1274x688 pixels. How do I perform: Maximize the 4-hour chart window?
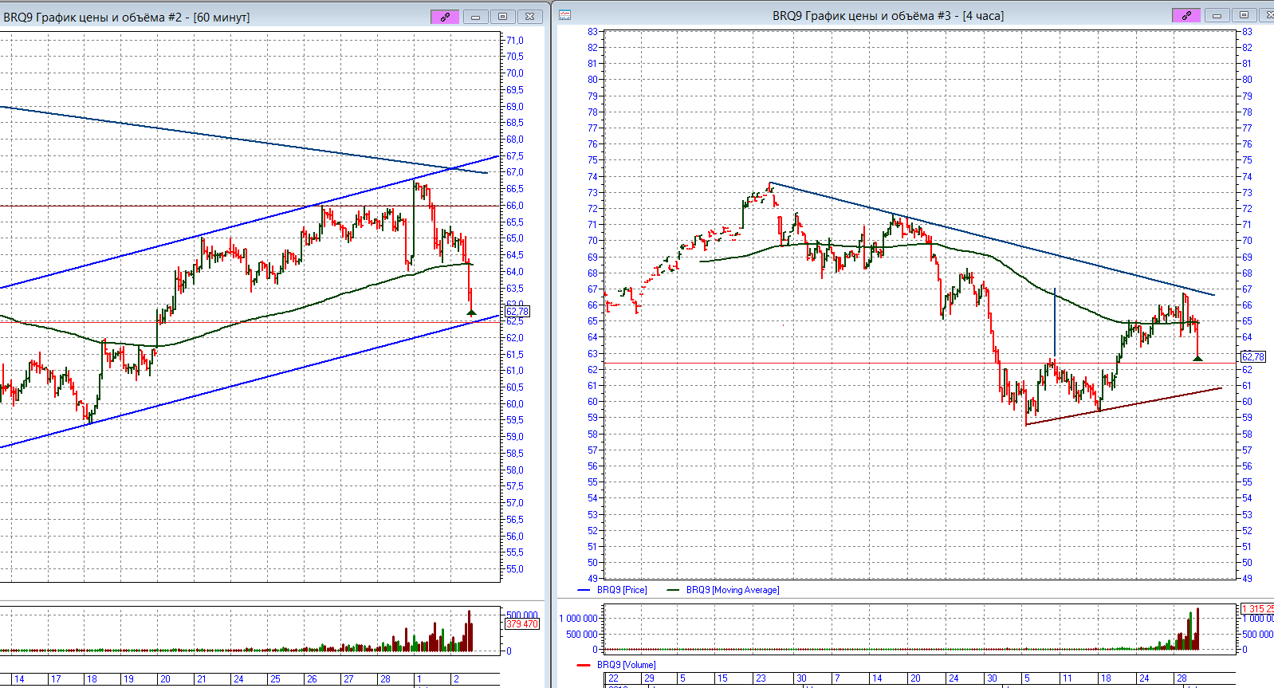[1244, 16]
